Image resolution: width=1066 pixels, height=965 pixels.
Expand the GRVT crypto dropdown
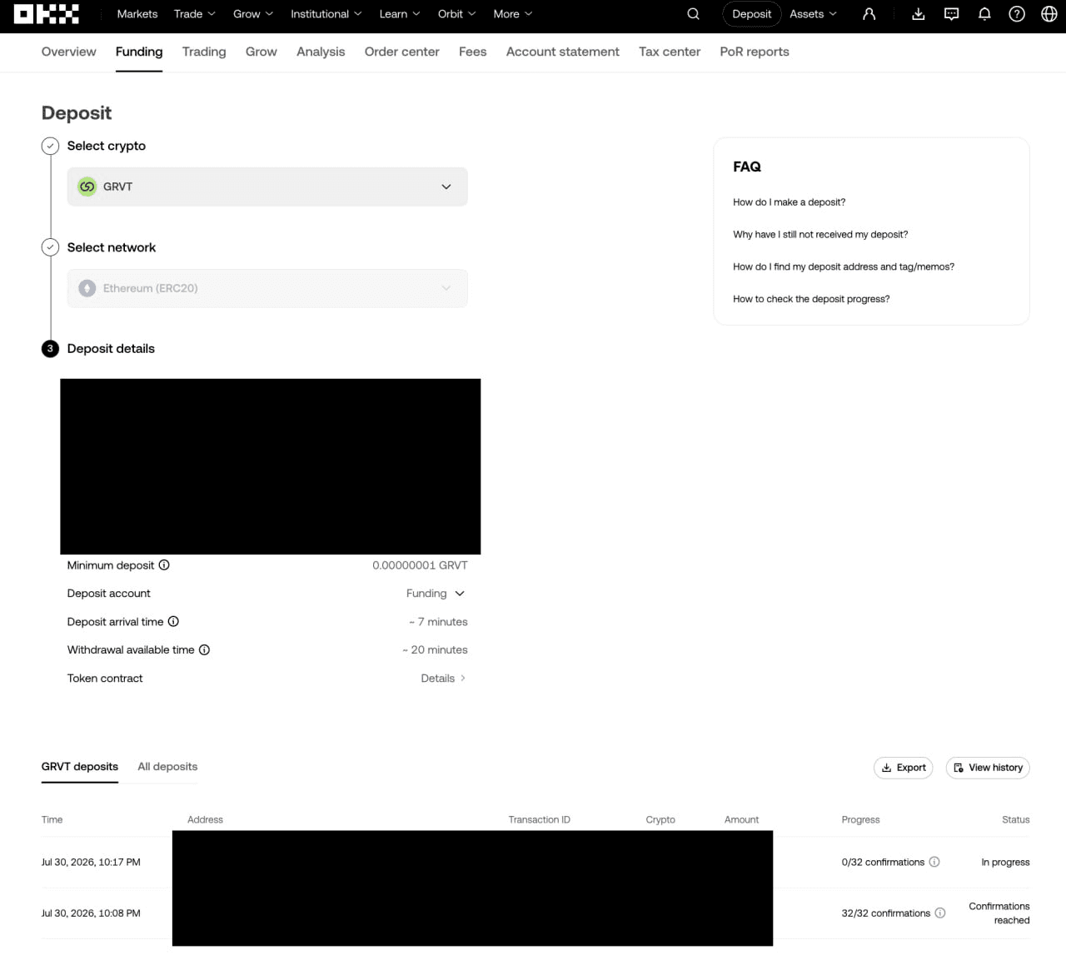(267, 187)
